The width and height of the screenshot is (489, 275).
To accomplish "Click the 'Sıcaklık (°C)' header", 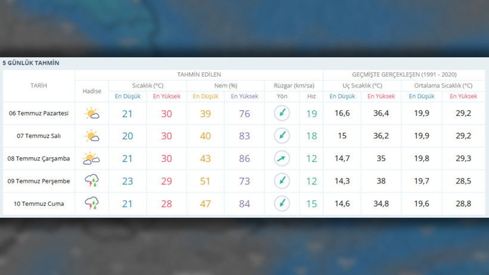I will point(147,86).
